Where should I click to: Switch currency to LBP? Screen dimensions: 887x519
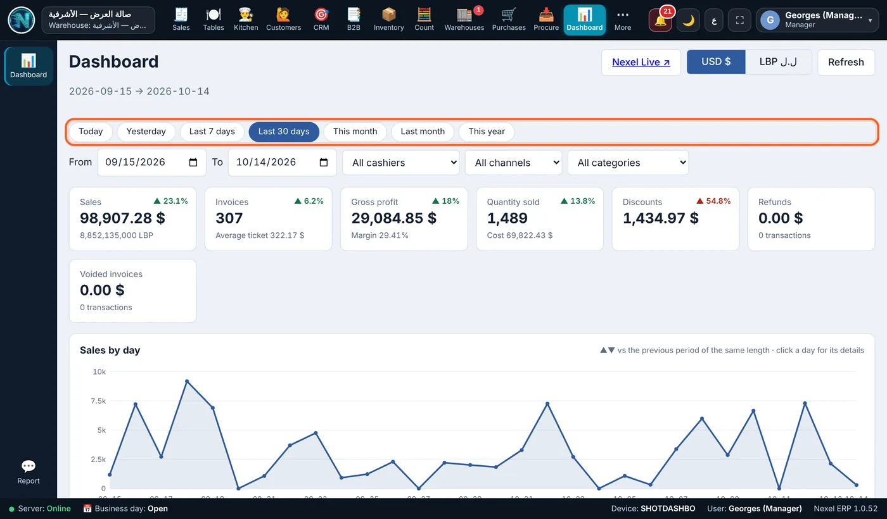click(x=779, y=62)
